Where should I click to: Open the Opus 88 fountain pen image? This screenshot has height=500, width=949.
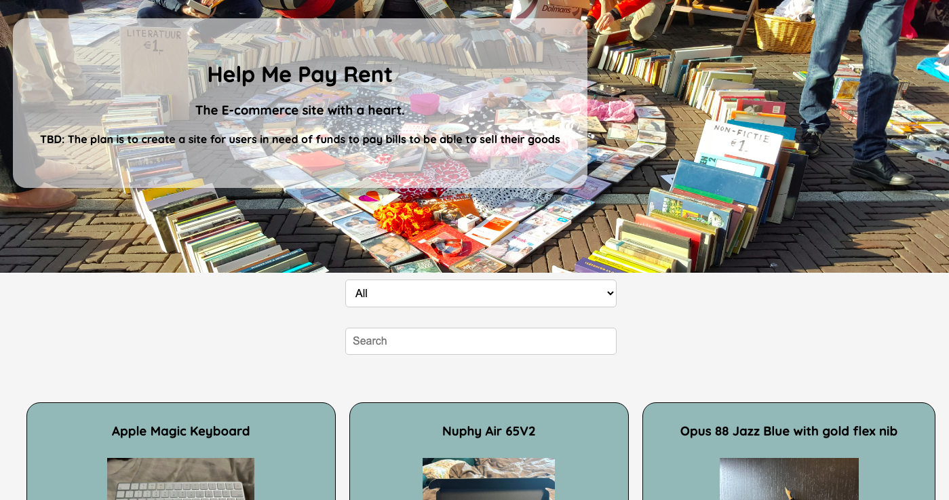789,479
